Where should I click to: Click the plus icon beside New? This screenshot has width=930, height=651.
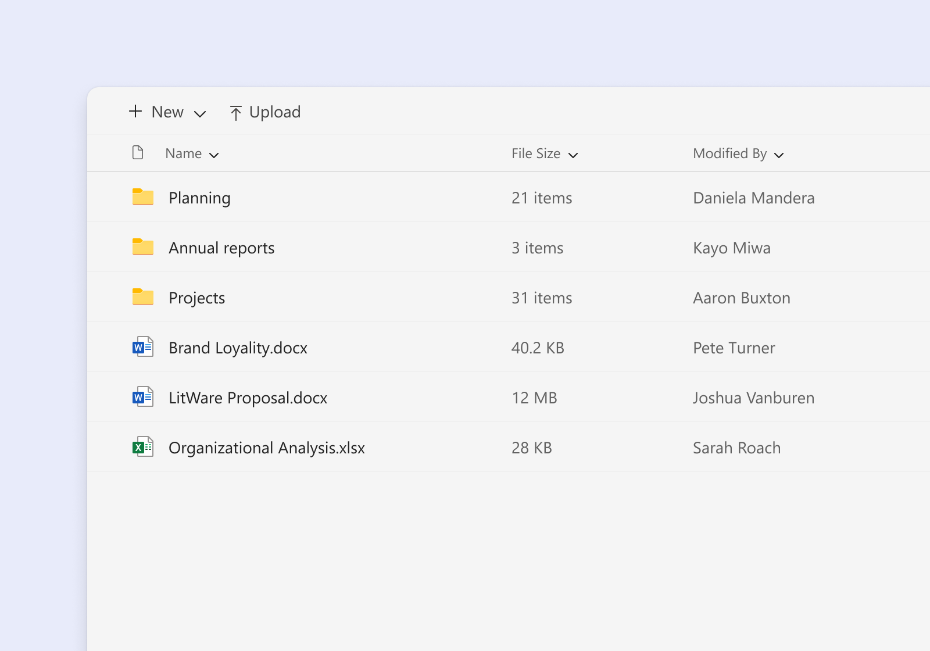(x=134, y=112)
